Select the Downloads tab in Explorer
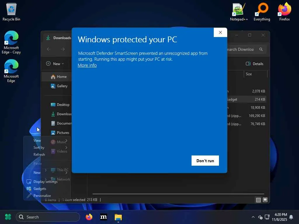This screenshot has height=224, width=299. (59, 38)
